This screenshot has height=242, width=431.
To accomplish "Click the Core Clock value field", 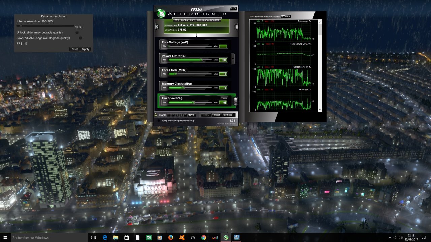I will tap(223, 74).
